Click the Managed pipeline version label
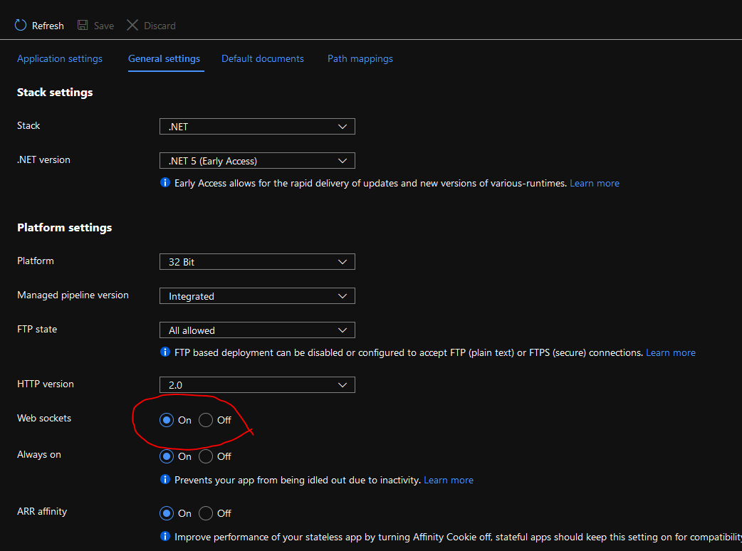This screenshot has height=551, width=742. point(73,295)
